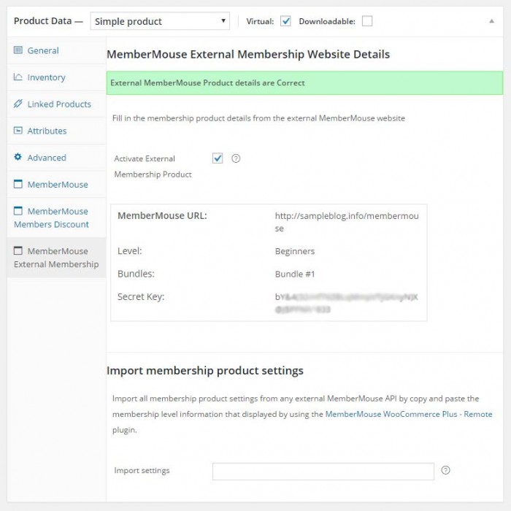
Task: Click the sampleblog.info membermouse URL value
Action: [x=346, y=222]
